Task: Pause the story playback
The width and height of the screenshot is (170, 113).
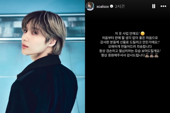Action: (153, 6)
